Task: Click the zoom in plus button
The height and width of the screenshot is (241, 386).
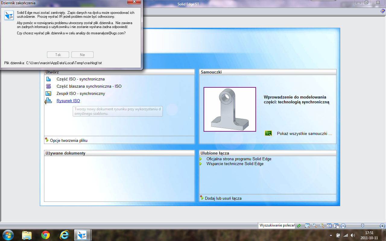Action: [382, 226]
